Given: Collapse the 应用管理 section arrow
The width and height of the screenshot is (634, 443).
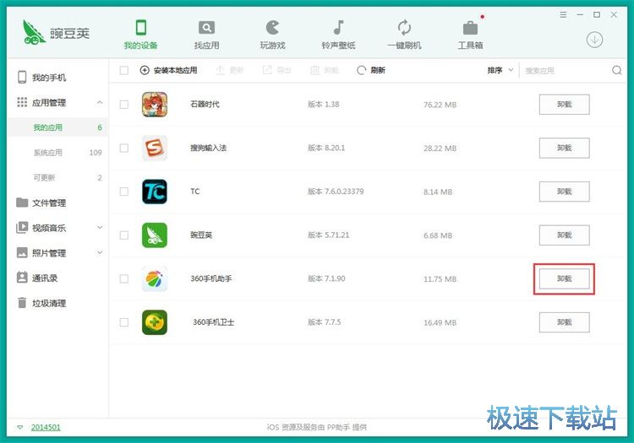Looking at the screenshot, I should pyautogui.click(x=100, y=102).
